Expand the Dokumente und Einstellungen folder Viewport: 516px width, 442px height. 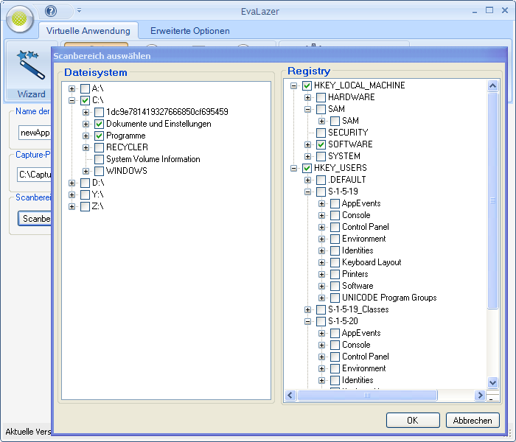pyautogui.click(x=86, y=124)
